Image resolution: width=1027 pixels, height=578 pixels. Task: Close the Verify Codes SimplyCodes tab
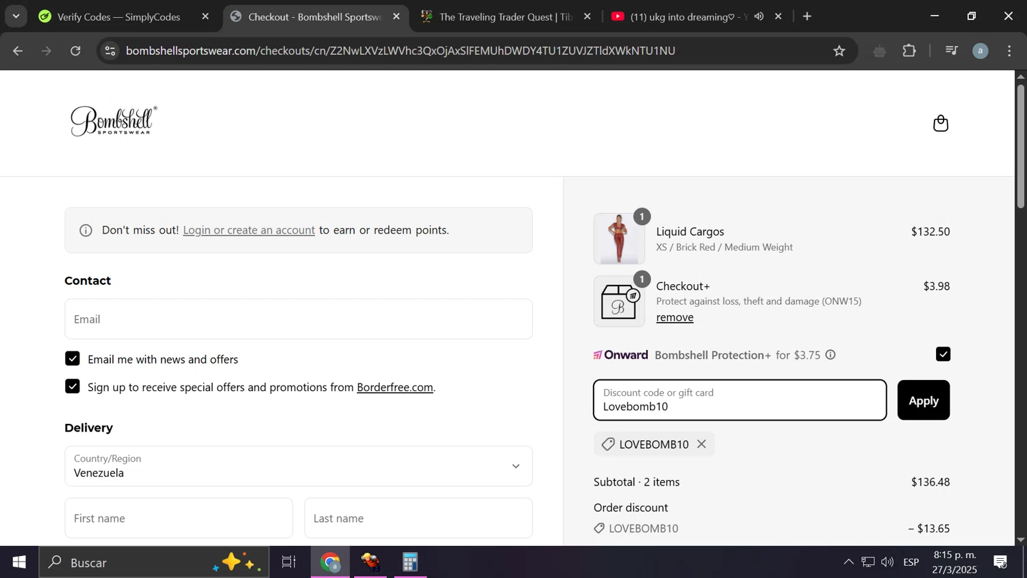pos(205,16)
